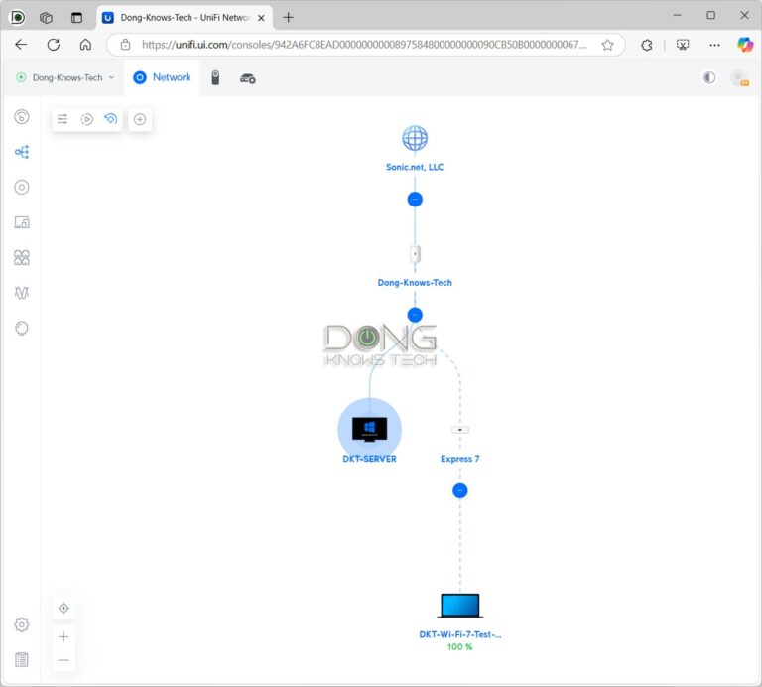Screen dimensions: 762x687
Task: Open a new browser tab
Action: pos(288,18)
